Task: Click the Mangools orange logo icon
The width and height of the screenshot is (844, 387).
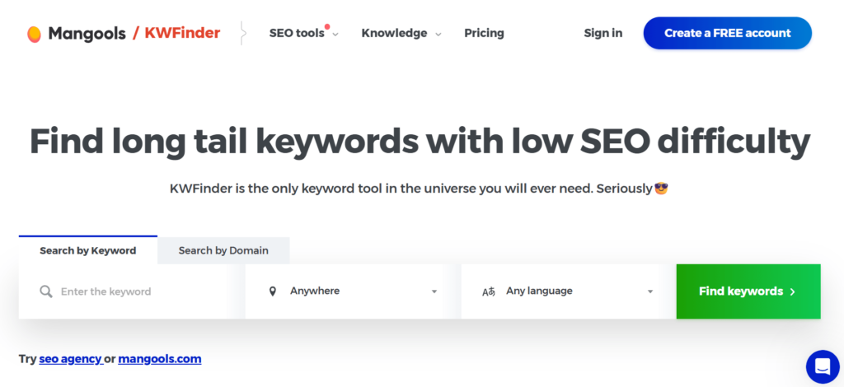Action: pyautogui.click(x=34, y=34)
